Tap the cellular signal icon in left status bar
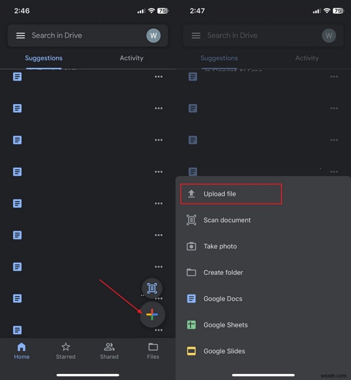This screenshot has height=380, width=351. coord(141,11)
